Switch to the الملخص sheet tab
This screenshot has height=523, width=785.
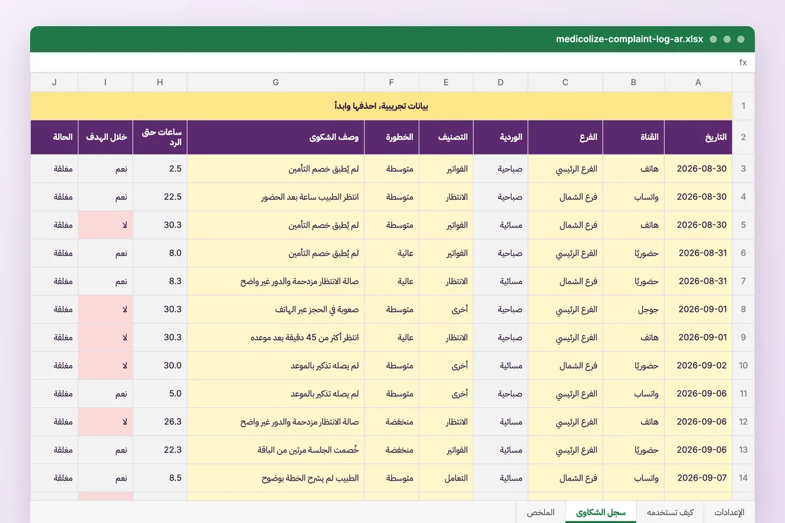pyautogui.click(x=541, y=513)
